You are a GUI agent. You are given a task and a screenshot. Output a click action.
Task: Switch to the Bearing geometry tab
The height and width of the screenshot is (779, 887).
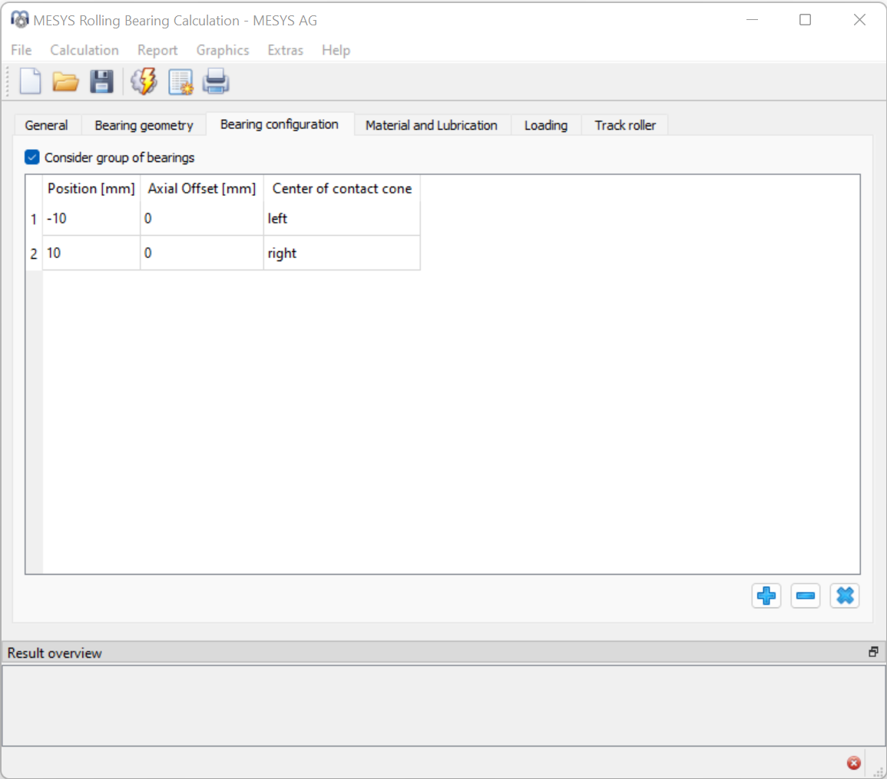(144, 125)
